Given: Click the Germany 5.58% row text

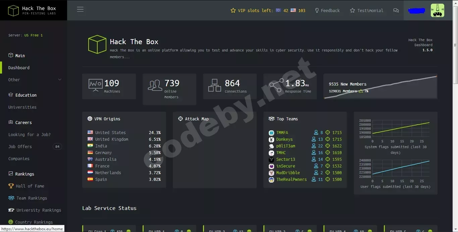Looking at the screenshot, I should tap(124, 153).
